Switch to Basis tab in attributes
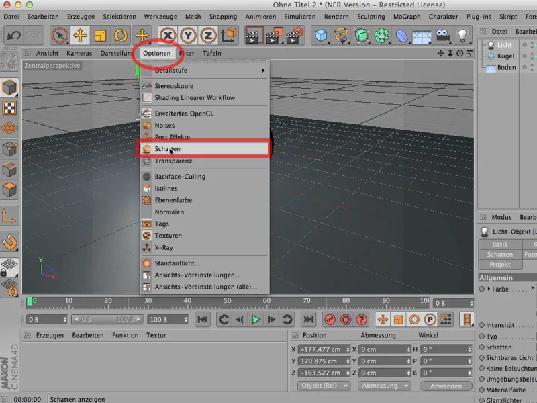Screen dimensions: 537x403 (x=499, y=244)
